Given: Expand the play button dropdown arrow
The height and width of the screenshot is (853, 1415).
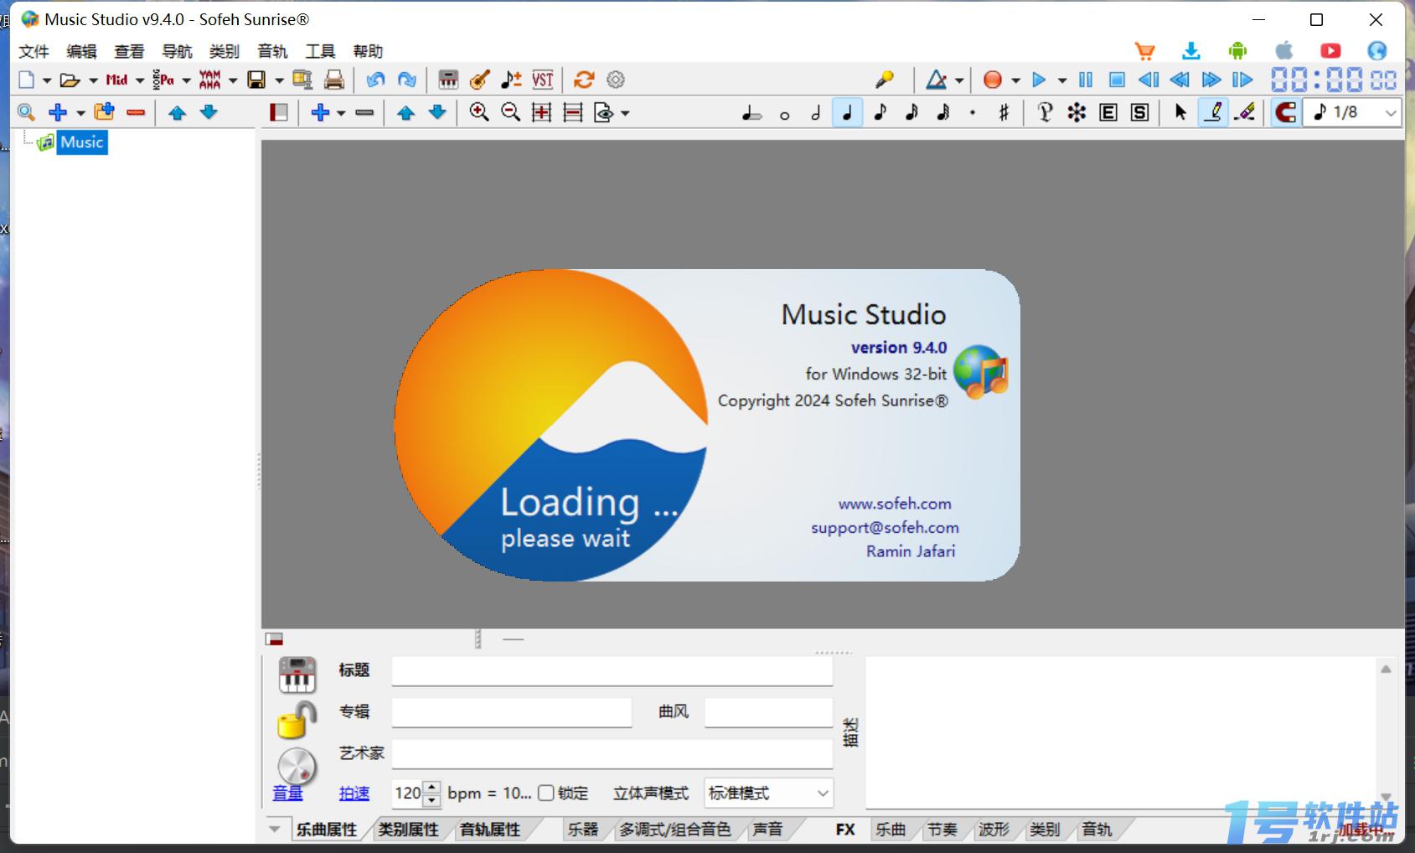Looking at the screenshot, I should 1061,80.
